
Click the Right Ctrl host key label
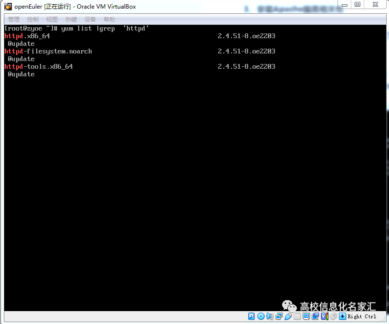click(x=361, y=316)
